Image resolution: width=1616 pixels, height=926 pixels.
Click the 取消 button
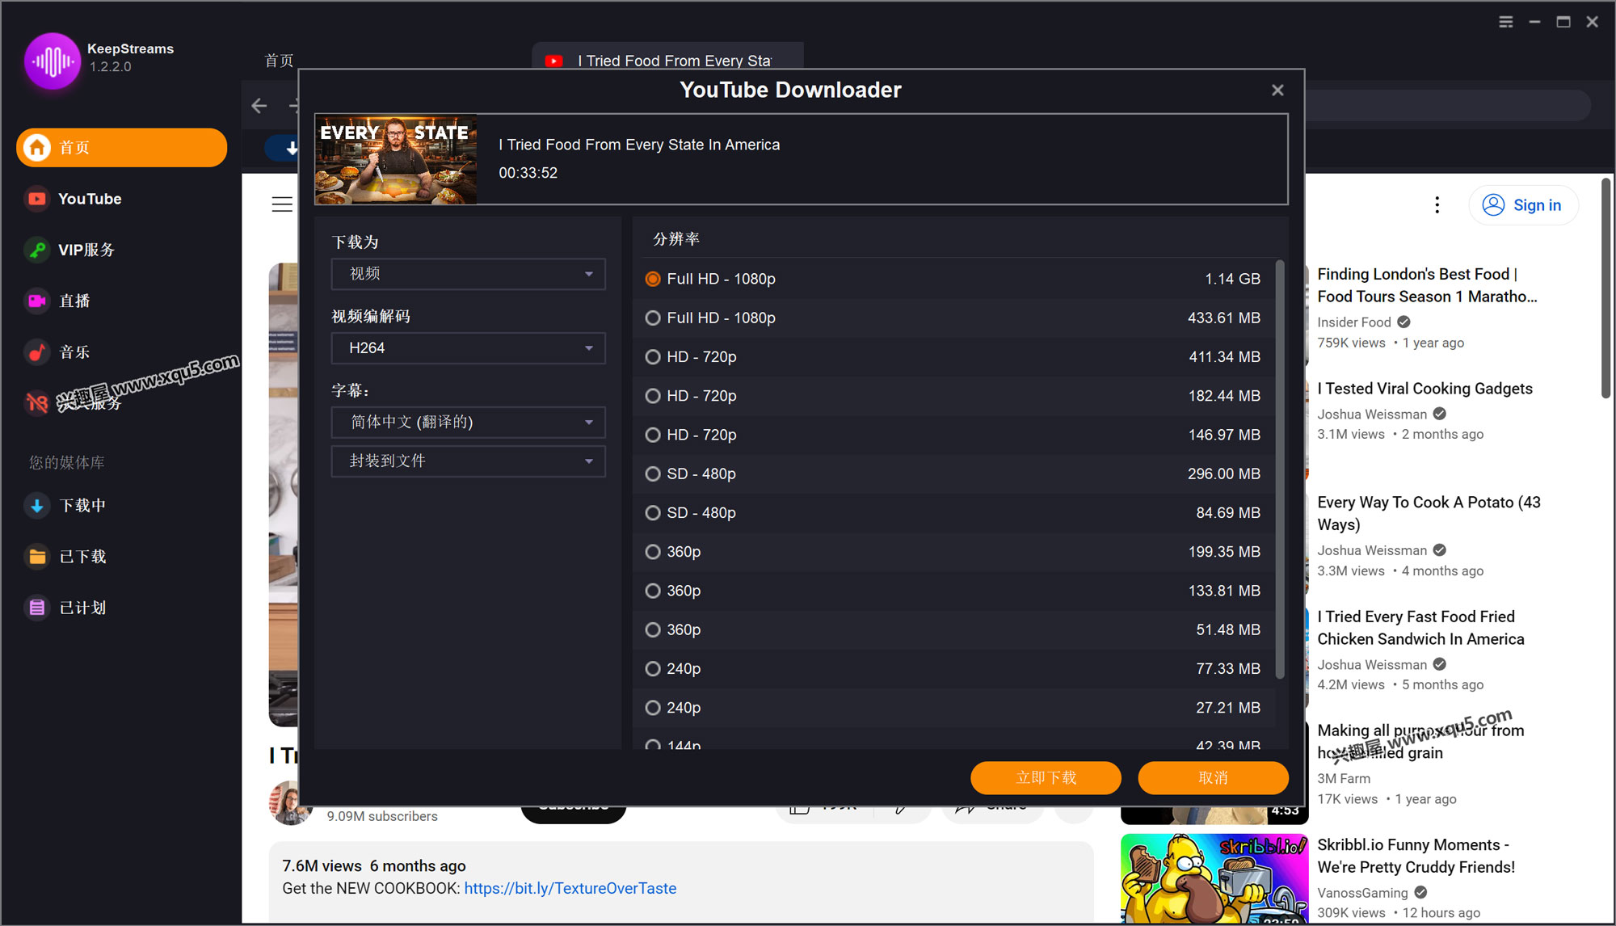(x=1213, y=778)
